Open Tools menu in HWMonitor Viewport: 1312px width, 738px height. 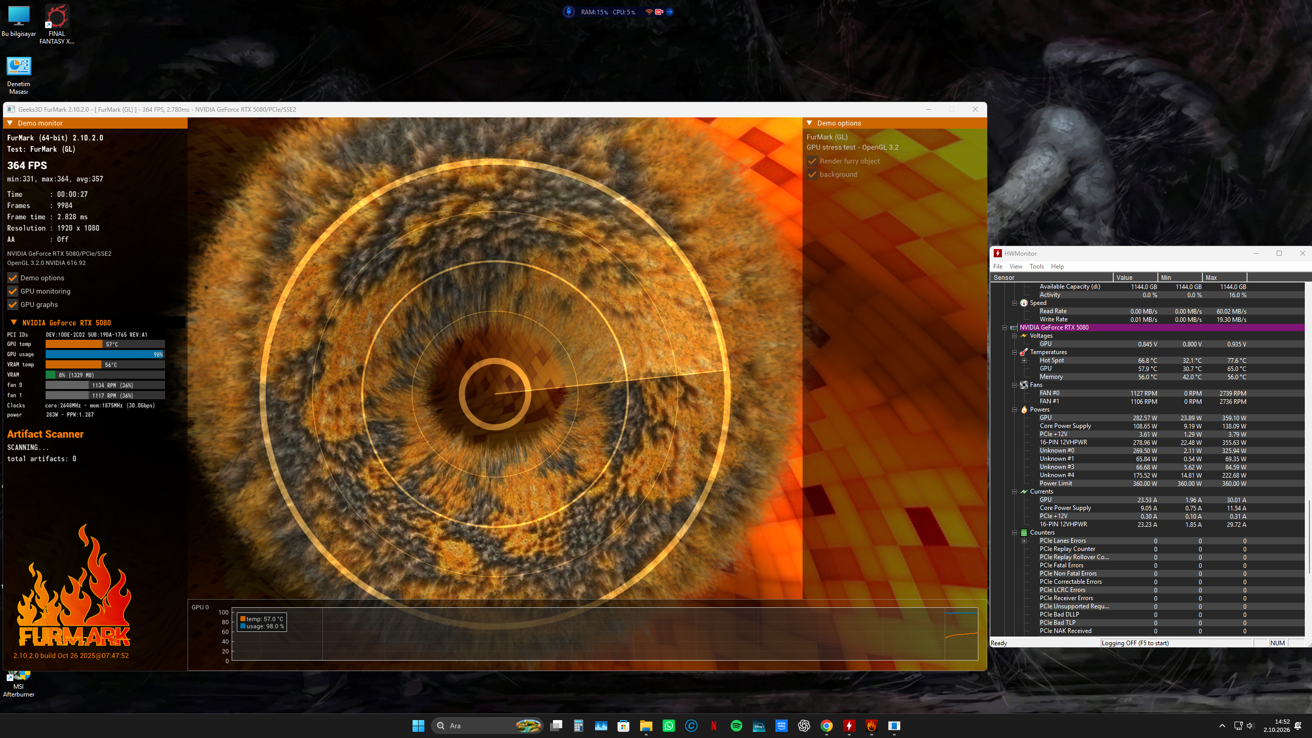[x=1037, y=266]
